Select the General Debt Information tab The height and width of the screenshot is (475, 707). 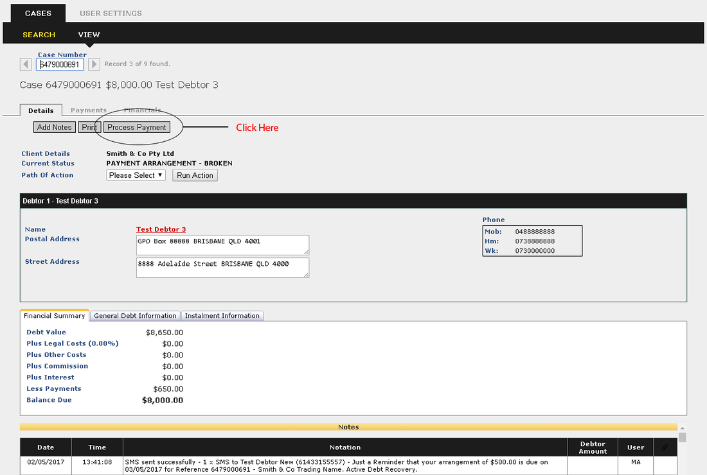(135, 316)
